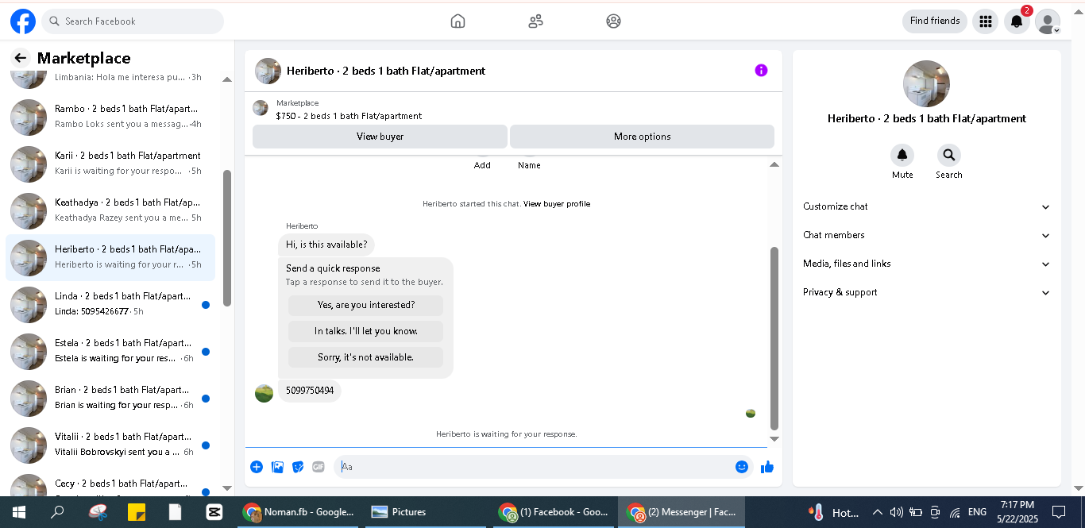Open the Friends icon in top bar
This screenshot has width=1085, height=528.
point(535,21)
